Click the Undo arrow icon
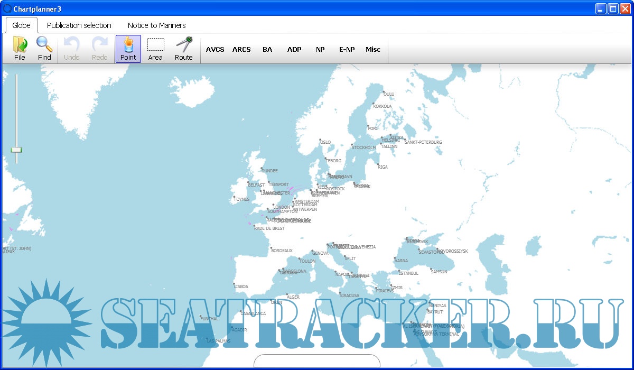Screen dimensions: 634x370 (x=72, y=48)
